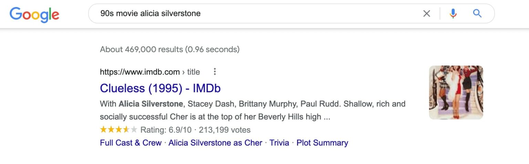This screenshot has height=164, width=529.
Task: Click the Clueless movie thumbnail image
Action: tap(456, 92)
